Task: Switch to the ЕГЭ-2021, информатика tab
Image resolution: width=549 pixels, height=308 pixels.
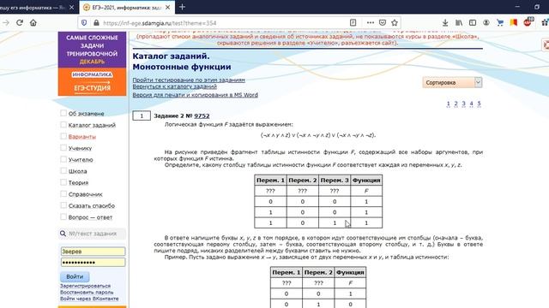Action: 127,8
